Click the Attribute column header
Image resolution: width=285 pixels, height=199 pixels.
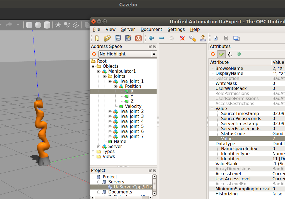[240, 62]
